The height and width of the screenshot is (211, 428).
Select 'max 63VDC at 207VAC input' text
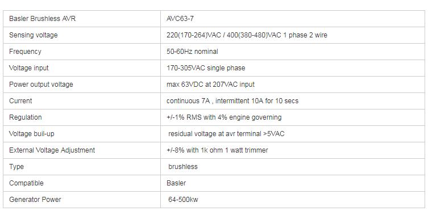(210, 85)
